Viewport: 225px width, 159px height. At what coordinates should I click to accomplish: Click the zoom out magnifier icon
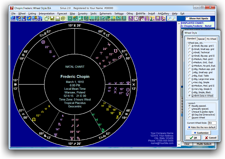(174, 18)
